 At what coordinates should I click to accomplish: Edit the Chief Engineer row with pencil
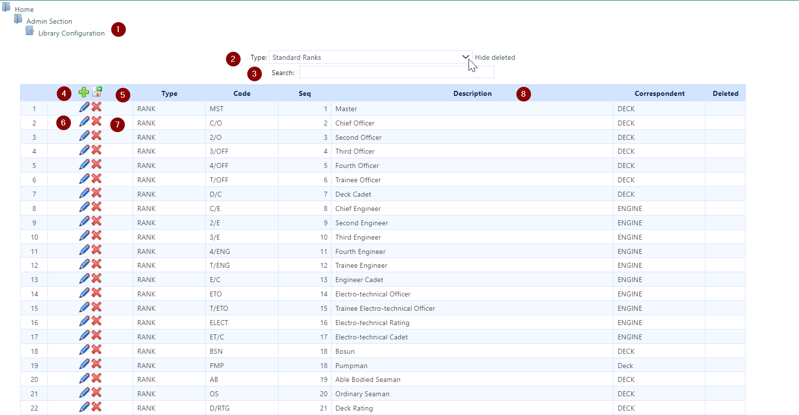(x=85, y=207)
